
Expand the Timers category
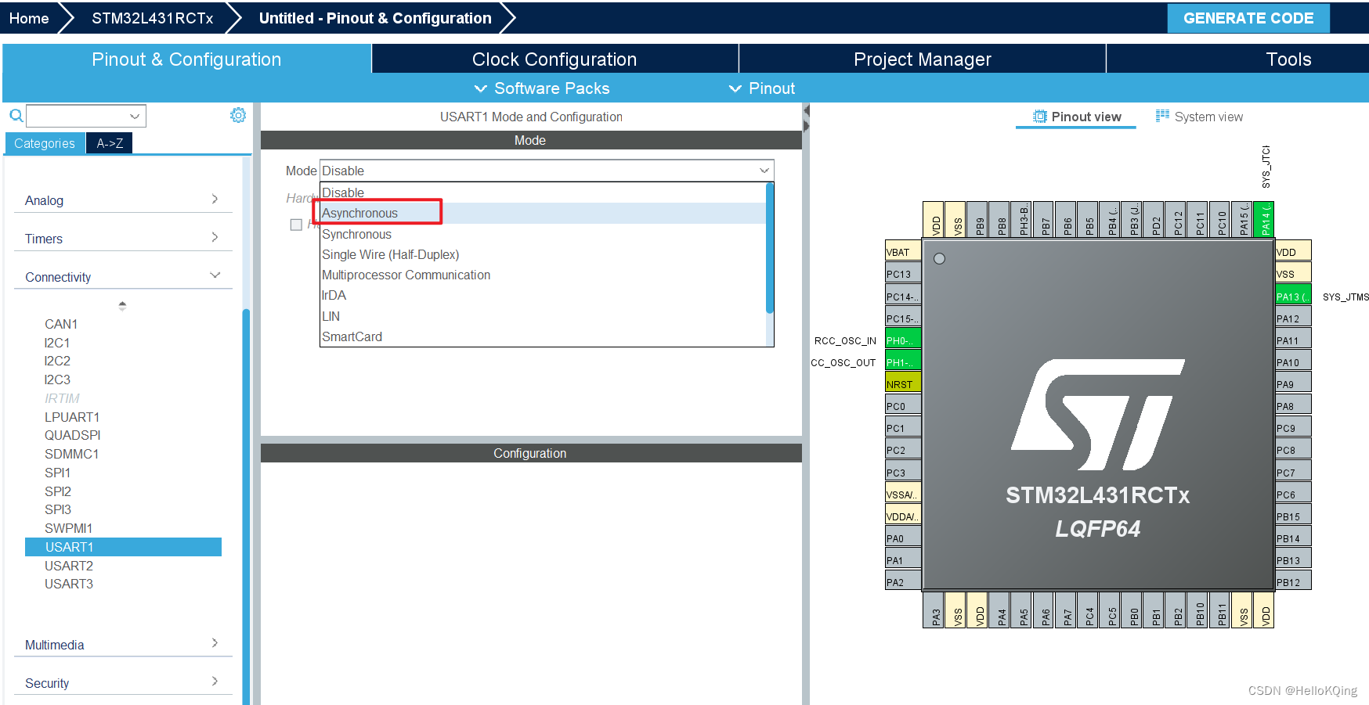pos(123,239)
